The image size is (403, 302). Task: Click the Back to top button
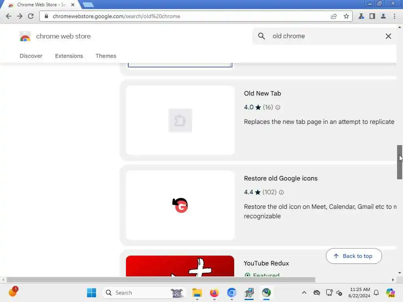point(354,256)
